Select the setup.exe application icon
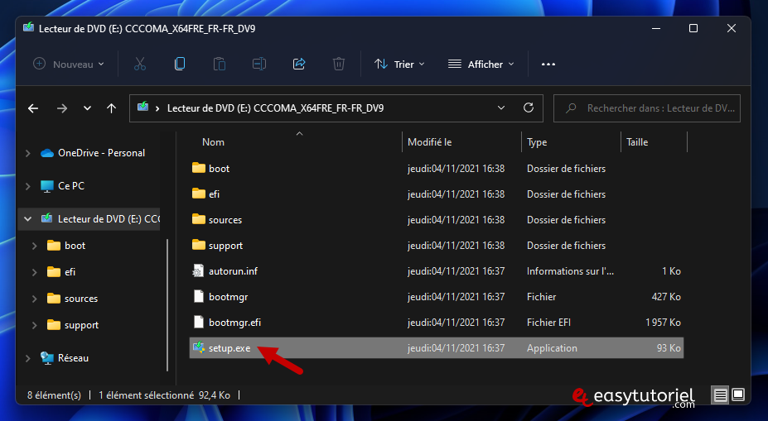The width and height of the screenshot is (768, 421). [198, 347]
